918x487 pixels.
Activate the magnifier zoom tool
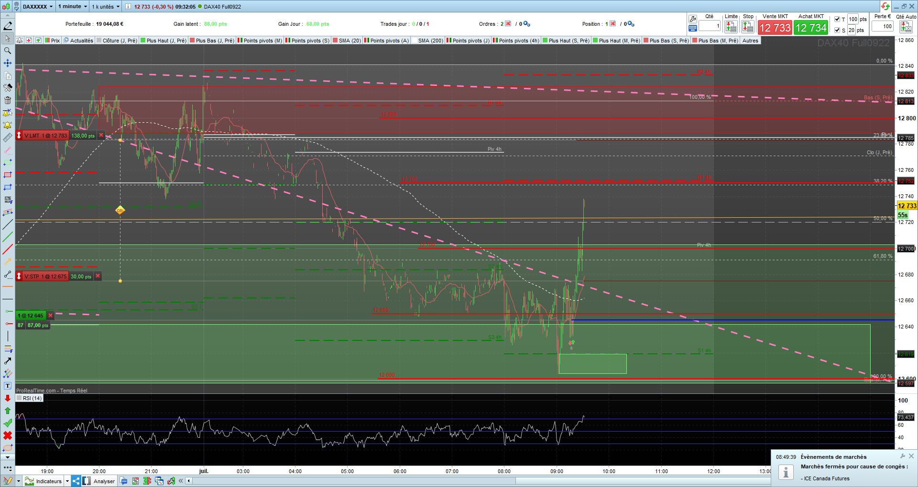tap(8, 51)
